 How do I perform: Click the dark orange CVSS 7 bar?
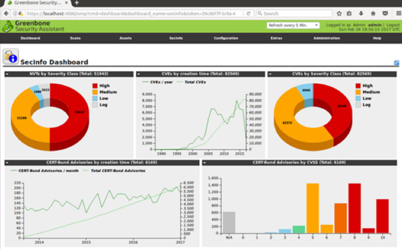pyautogui.click(x=341, y=218)
